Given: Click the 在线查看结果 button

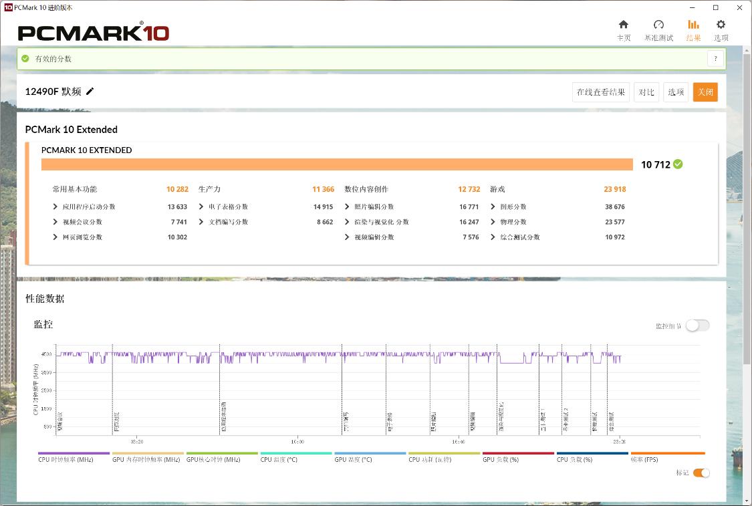Looking at the screenshot, I should point(601,92).
